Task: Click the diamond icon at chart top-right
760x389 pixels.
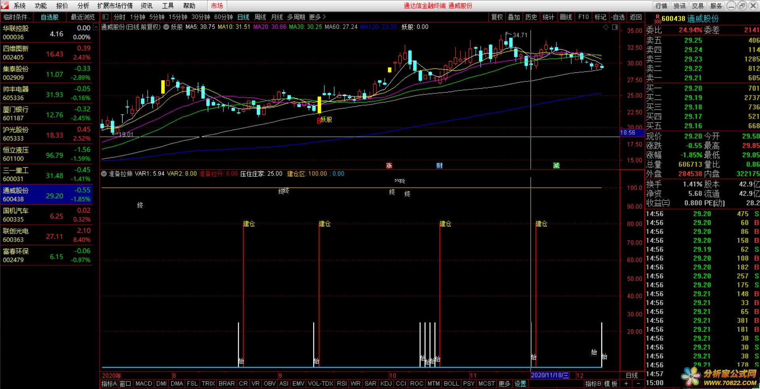Action: pos(606,27)
